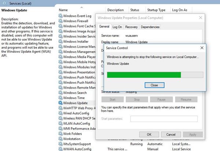Click the Windows Time service icon
Image resolution: width=220 pixels, height=151 pixels.
(x=60, y=98)
